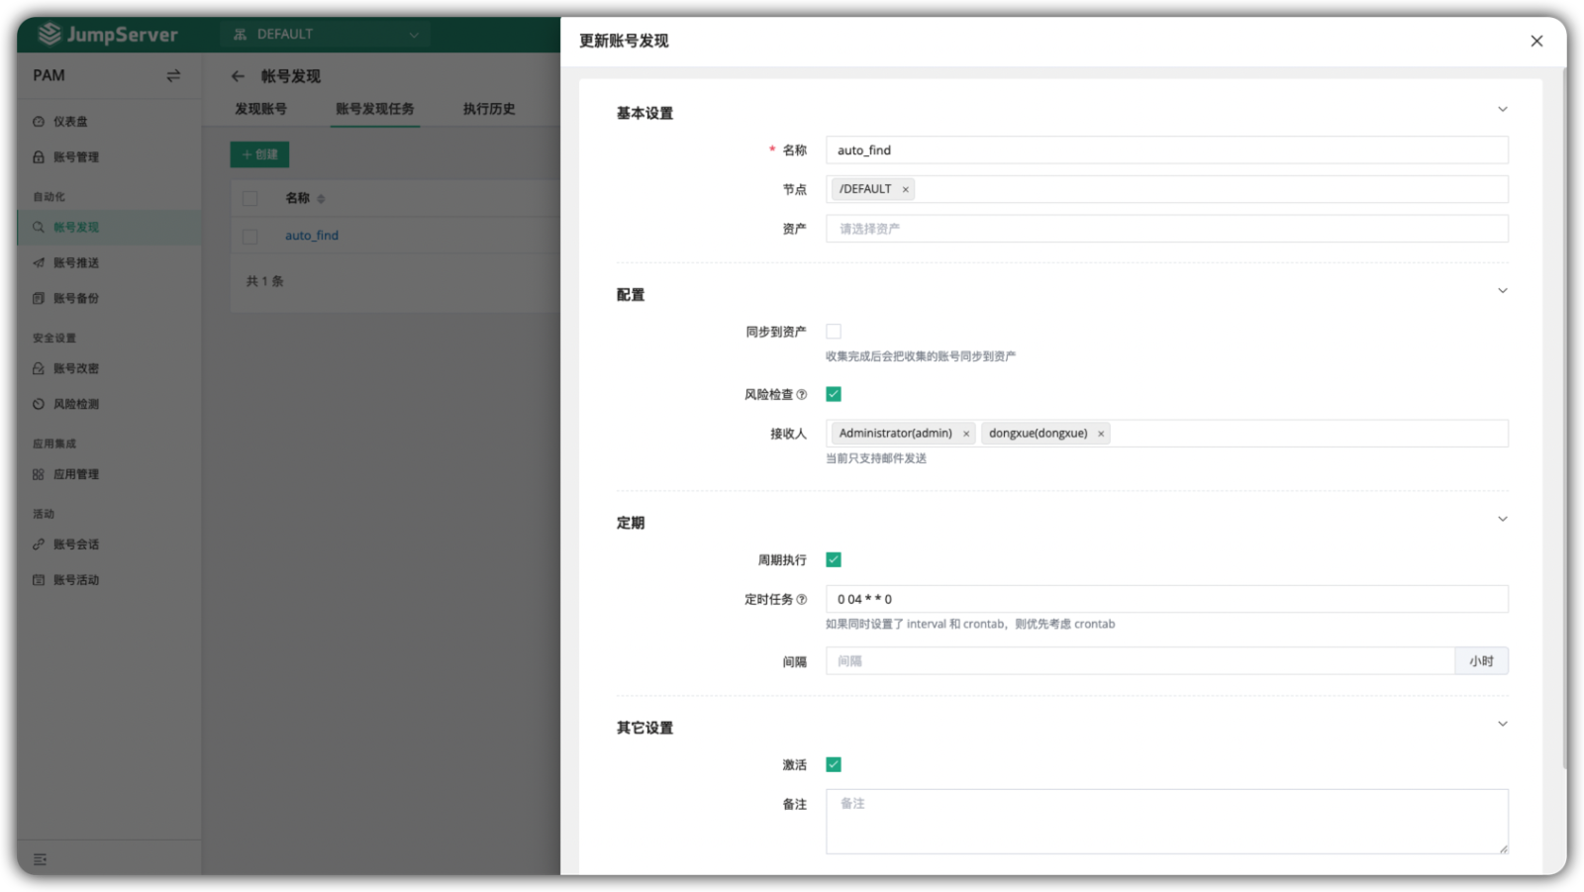Collapse the 基本设置 section
Screen dimensions: 1584x892
[x=1503, y=109]
